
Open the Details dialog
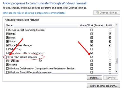click(x=94, y=78)
